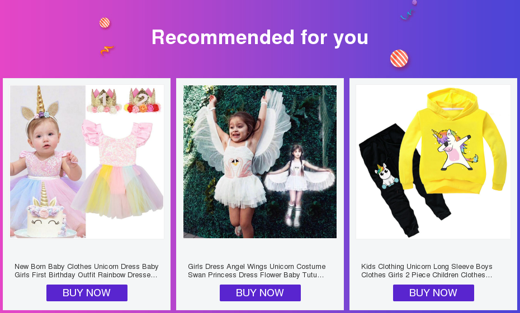Click the small striped ball left of heading
This screenshot has height=313, width=520.
click(x=105, y=23)
